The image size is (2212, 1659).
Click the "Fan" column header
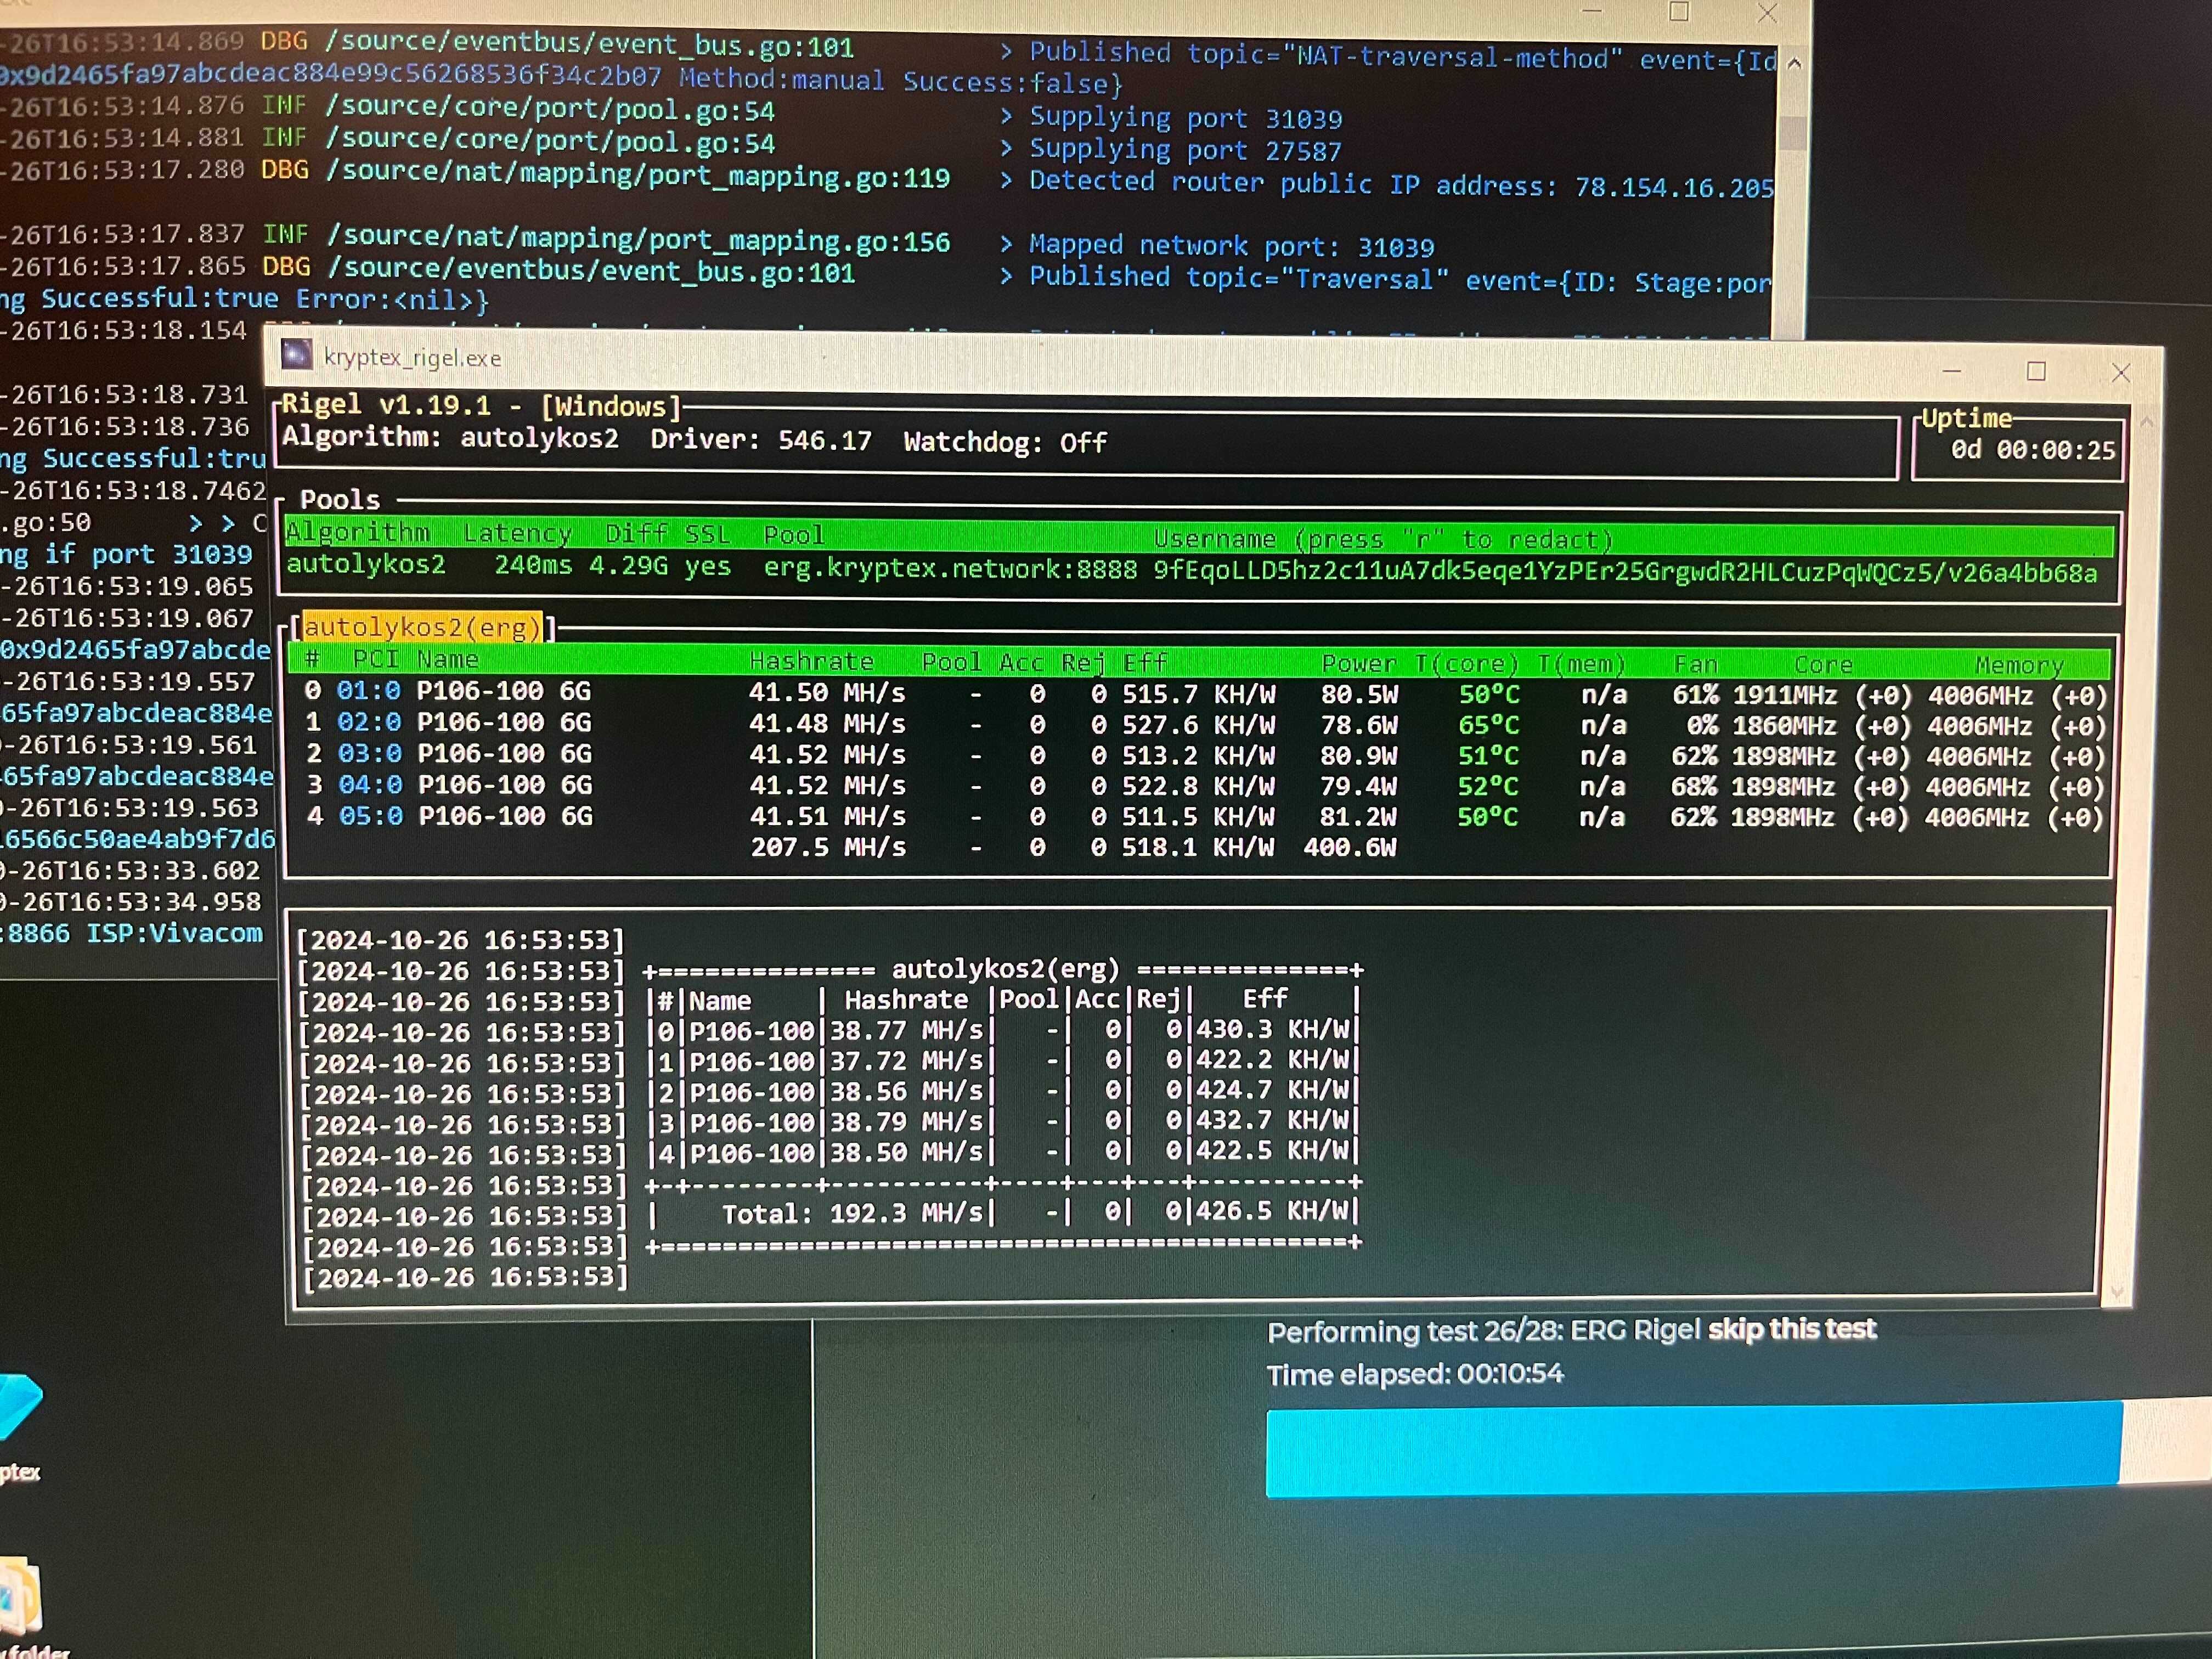[1696, 664]
